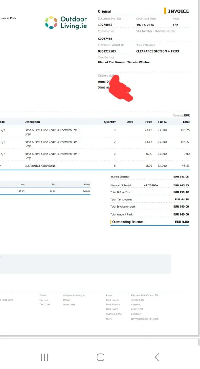Select the CLEARANCE CUSHIONS row
The image size is (200, 369).
click(x=95, y=166)
